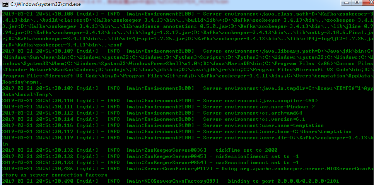This screenshot has width=374, height=185.
Task: Click the text tickTime set to 2000
Action: [x=247, y=150]
